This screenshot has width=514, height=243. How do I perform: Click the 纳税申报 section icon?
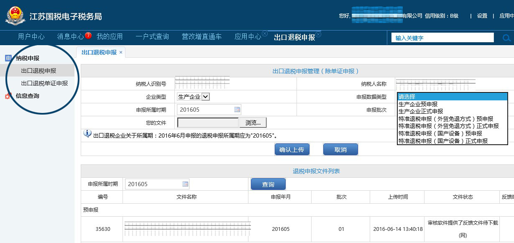point(8,59)
